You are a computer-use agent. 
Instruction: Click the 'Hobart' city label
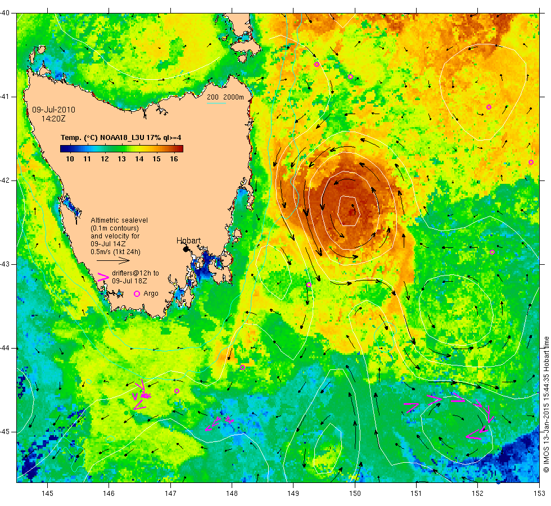pyautogui.click(x=188, y=241)
